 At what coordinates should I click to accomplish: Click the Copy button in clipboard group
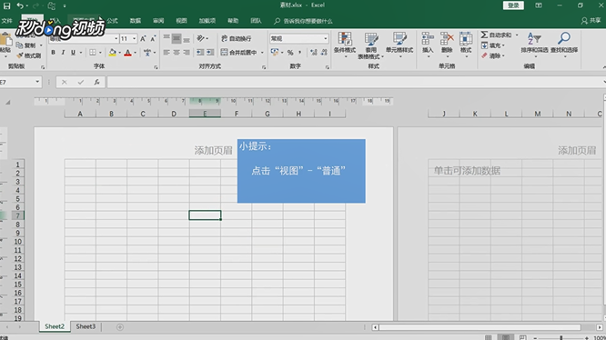tap(25, 45)
